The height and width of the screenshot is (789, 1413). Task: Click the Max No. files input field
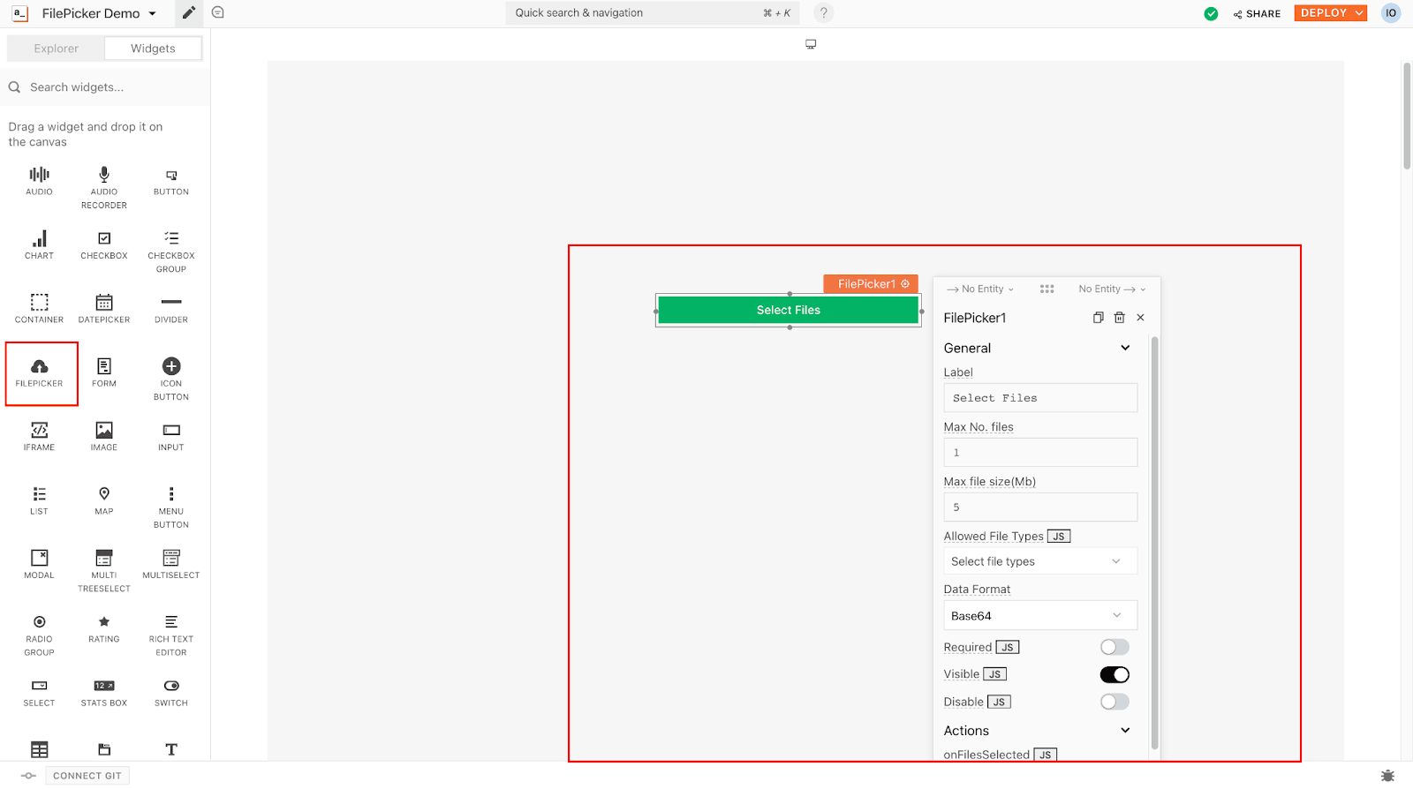click(1039, 453)
